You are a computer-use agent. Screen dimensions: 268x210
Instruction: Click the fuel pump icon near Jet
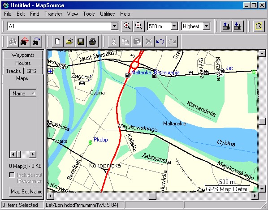point(222,70)
